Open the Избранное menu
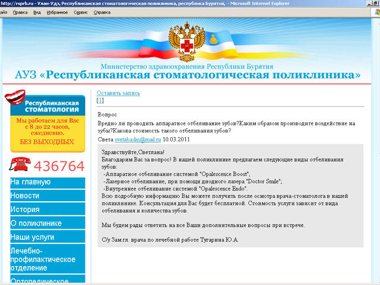The width and height of the screenshot is (380, 285). coord(57,12)
